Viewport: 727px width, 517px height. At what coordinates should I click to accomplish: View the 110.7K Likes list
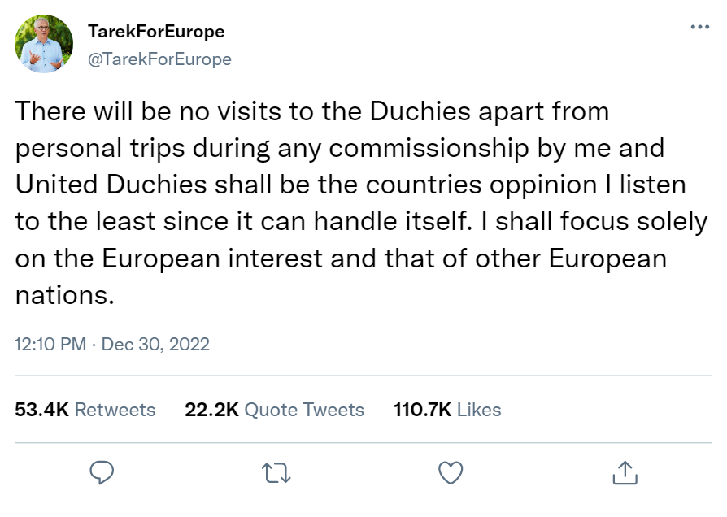pos(447,411)
